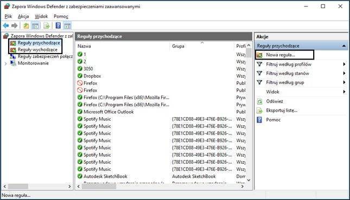Image resolution: width=350 pixels, height=200 pixels.
Task: Click the Monitorowanie tree icon
Action: [13, 63]
